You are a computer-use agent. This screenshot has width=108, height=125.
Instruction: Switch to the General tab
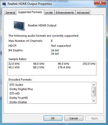click(x=10, y=13)
